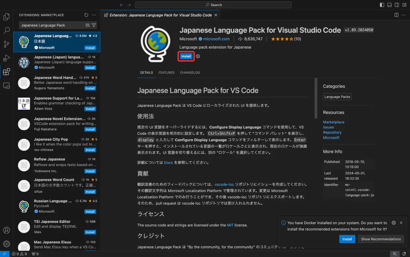
Task: Open the Microsoft resource link
Action: [x=331, y=137]
